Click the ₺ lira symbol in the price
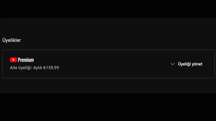The width and height of the screenshot is (216, 121). [45, 68]
